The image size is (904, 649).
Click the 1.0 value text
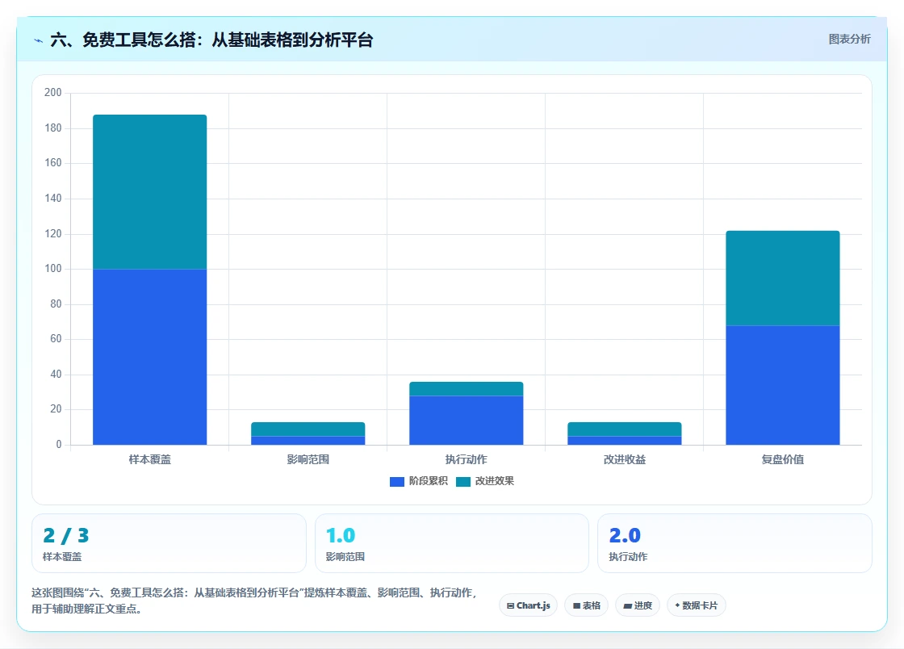coord(341,535)
